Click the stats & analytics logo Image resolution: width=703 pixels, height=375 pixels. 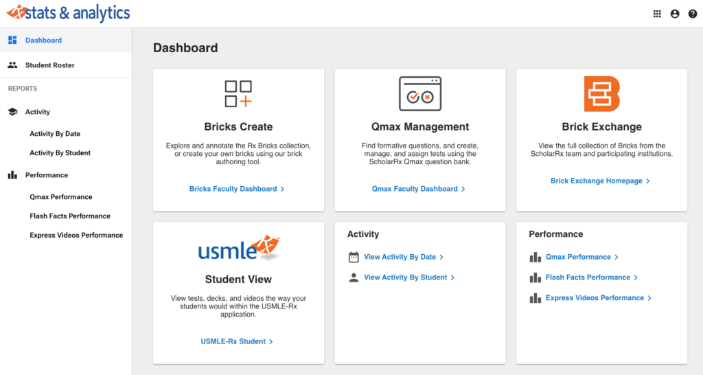68,12
